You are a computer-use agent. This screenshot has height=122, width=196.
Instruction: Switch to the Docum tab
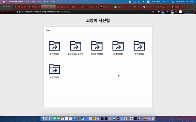click(106, 7)
